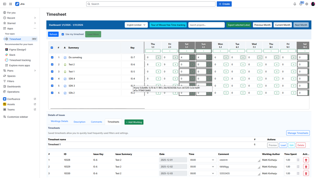
Task: Expand Recent in sidebar
Action: (35, 18)
